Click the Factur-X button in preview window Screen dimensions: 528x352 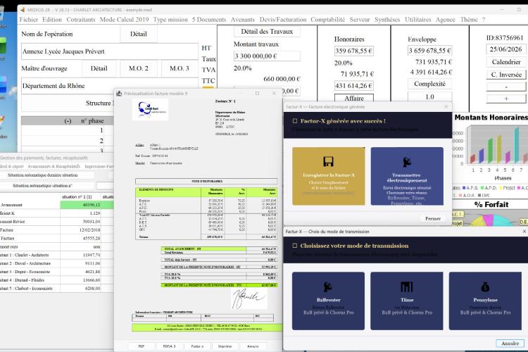(x=197, y=346)
